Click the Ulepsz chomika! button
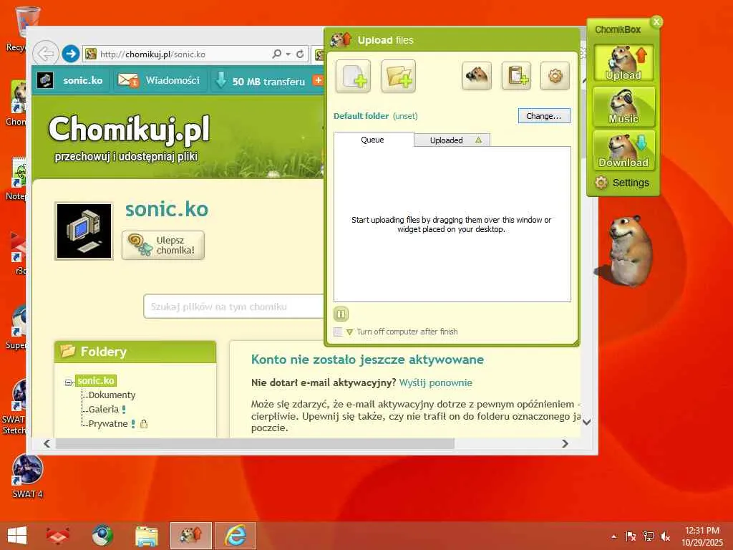The height and width of the screenshot is (550, 733). pyautogui.click(x=163, y=245)
